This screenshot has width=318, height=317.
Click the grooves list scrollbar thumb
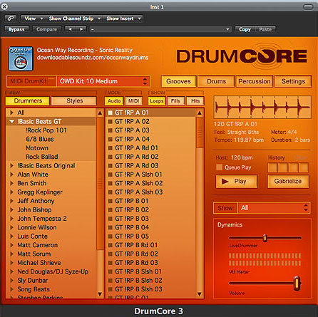(x=200, y=133)
